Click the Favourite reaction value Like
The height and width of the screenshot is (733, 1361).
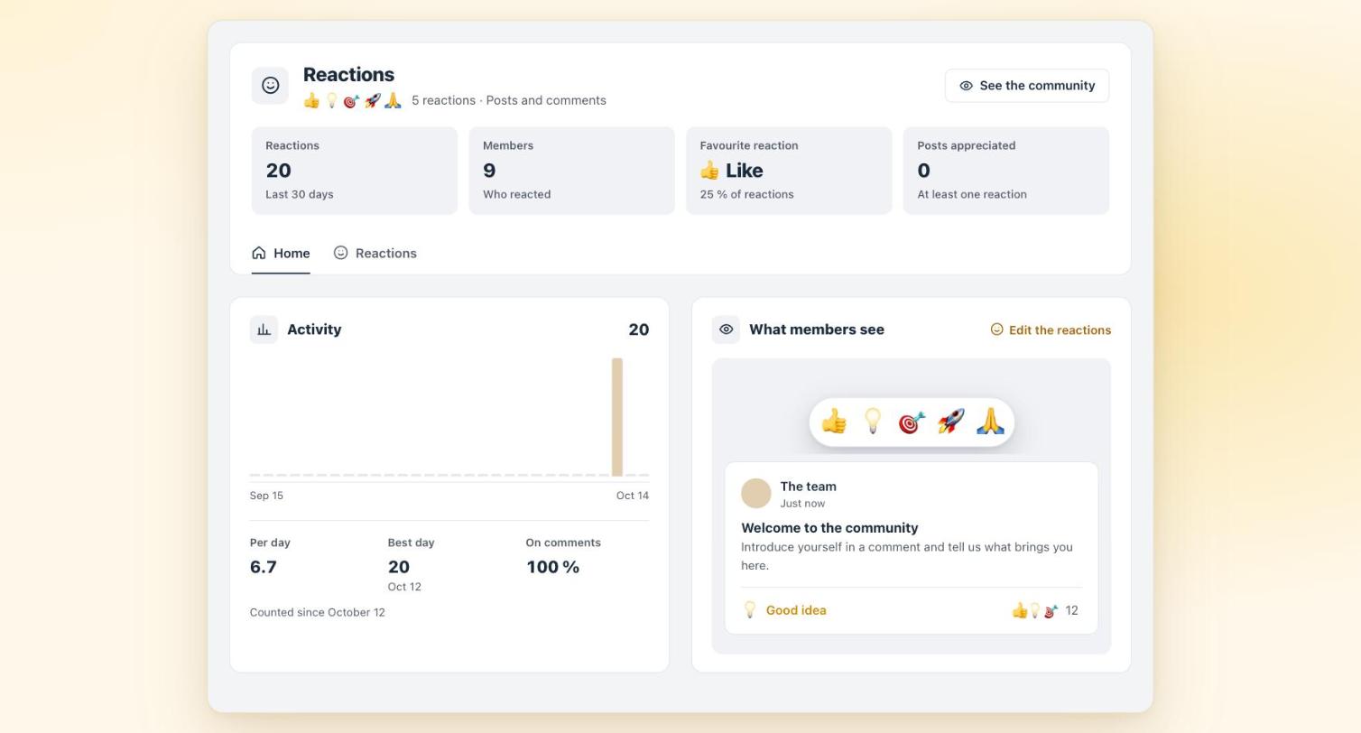pyautogui.click(x=745, y=171)
